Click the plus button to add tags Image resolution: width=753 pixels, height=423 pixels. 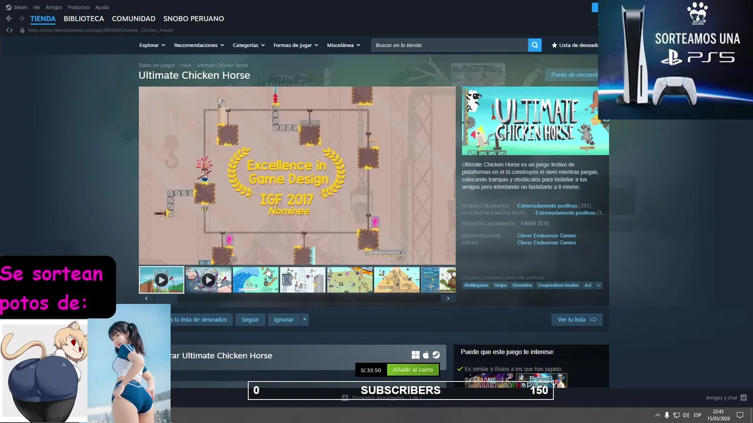click(x=598, y=286)
